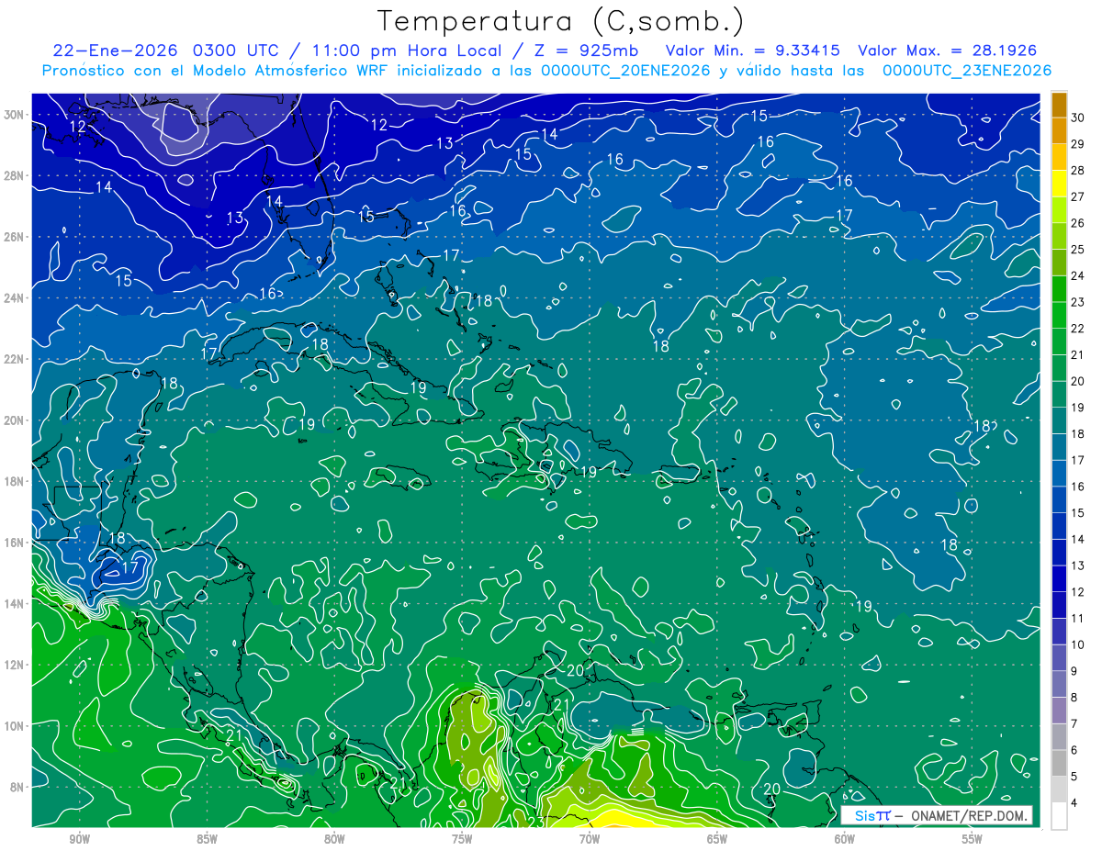Click the '23' contour label near map bottom
The image size is (1102, 851).
536,822
